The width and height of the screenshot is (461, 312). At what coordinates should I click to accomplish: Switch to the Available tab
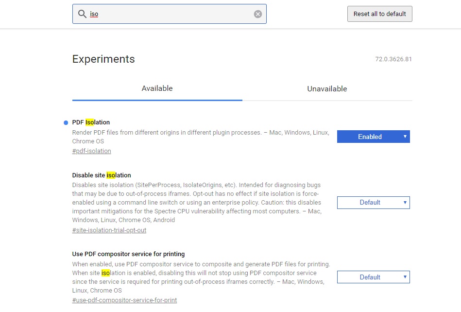coord(157,88)
